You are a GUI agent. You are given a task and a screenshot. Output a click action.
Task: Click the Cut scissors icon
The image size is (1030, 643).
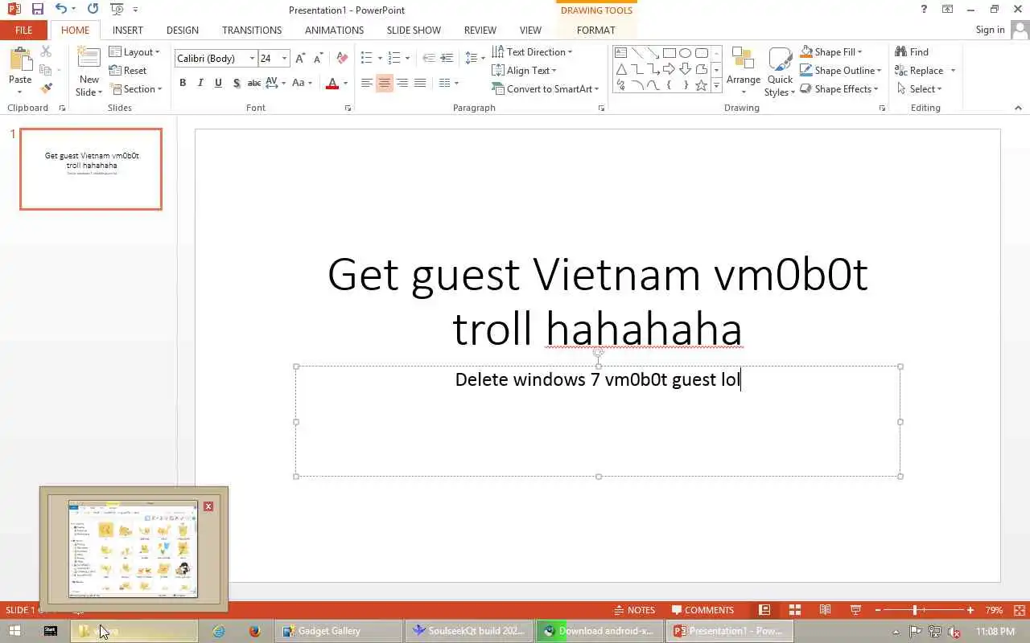(x=46, y=51)
